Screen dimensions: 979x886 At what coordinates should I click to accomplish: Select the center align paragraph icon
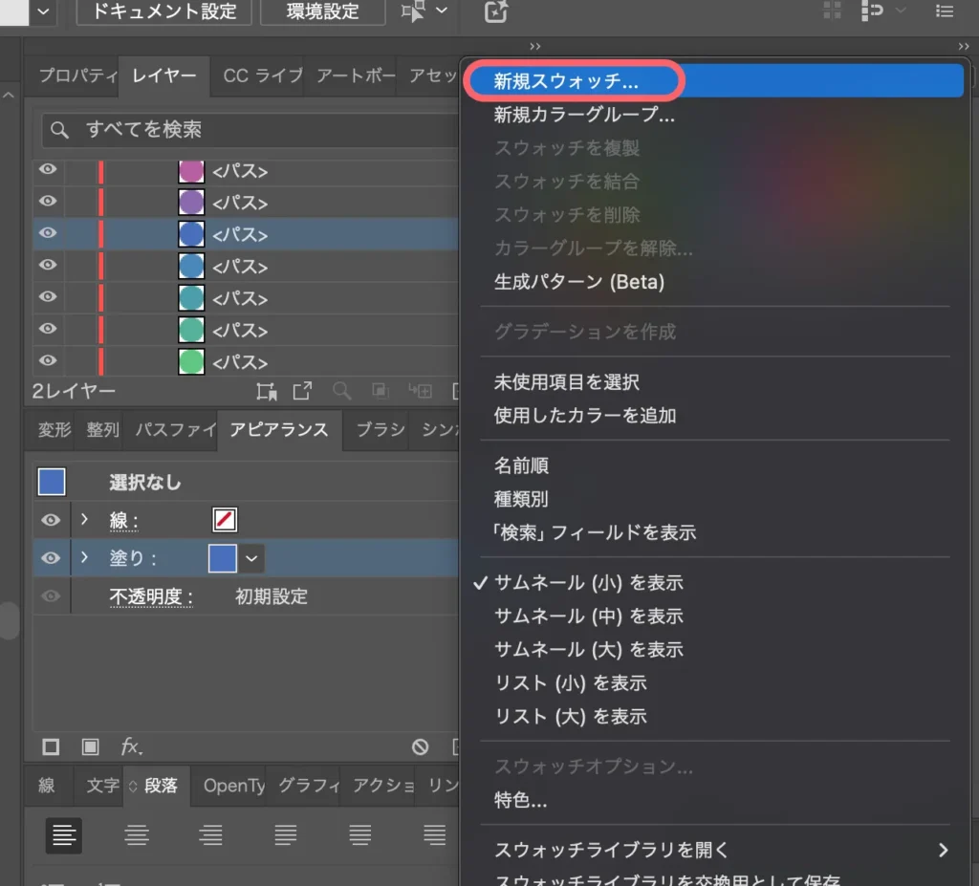point(137,834)
